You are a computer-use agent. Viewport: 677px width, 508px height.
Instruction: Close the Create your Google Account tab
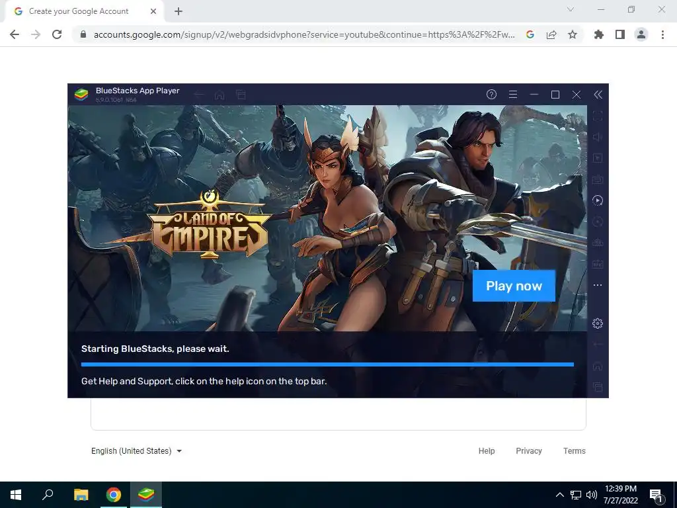click(x=153, y=11)
